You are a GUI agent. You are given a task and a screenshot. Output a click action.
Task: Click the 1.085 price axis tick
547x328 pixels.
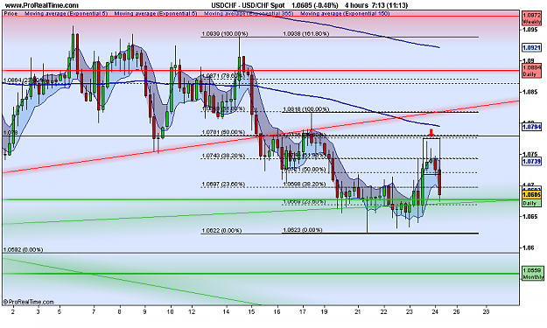point(530,92)
